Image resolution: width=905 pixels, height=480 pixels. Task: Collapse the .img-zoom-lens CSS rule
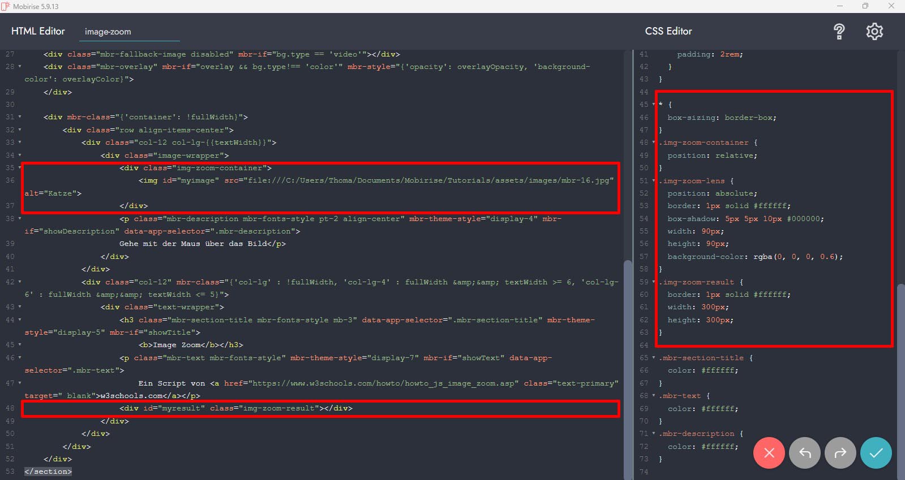(x=654, y=181)
